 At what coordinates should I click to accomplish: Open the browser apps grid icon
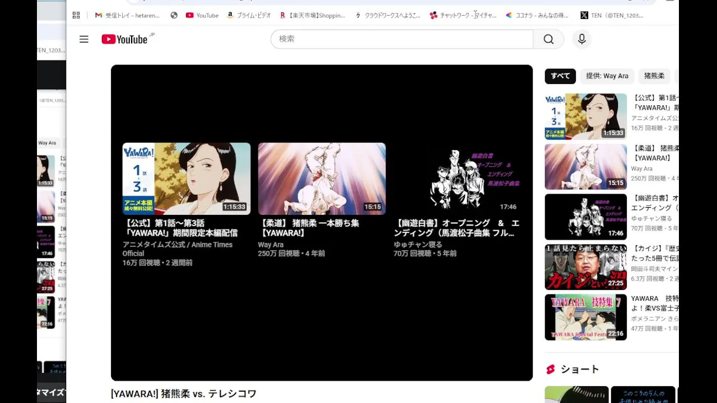(x=76, y=15)
